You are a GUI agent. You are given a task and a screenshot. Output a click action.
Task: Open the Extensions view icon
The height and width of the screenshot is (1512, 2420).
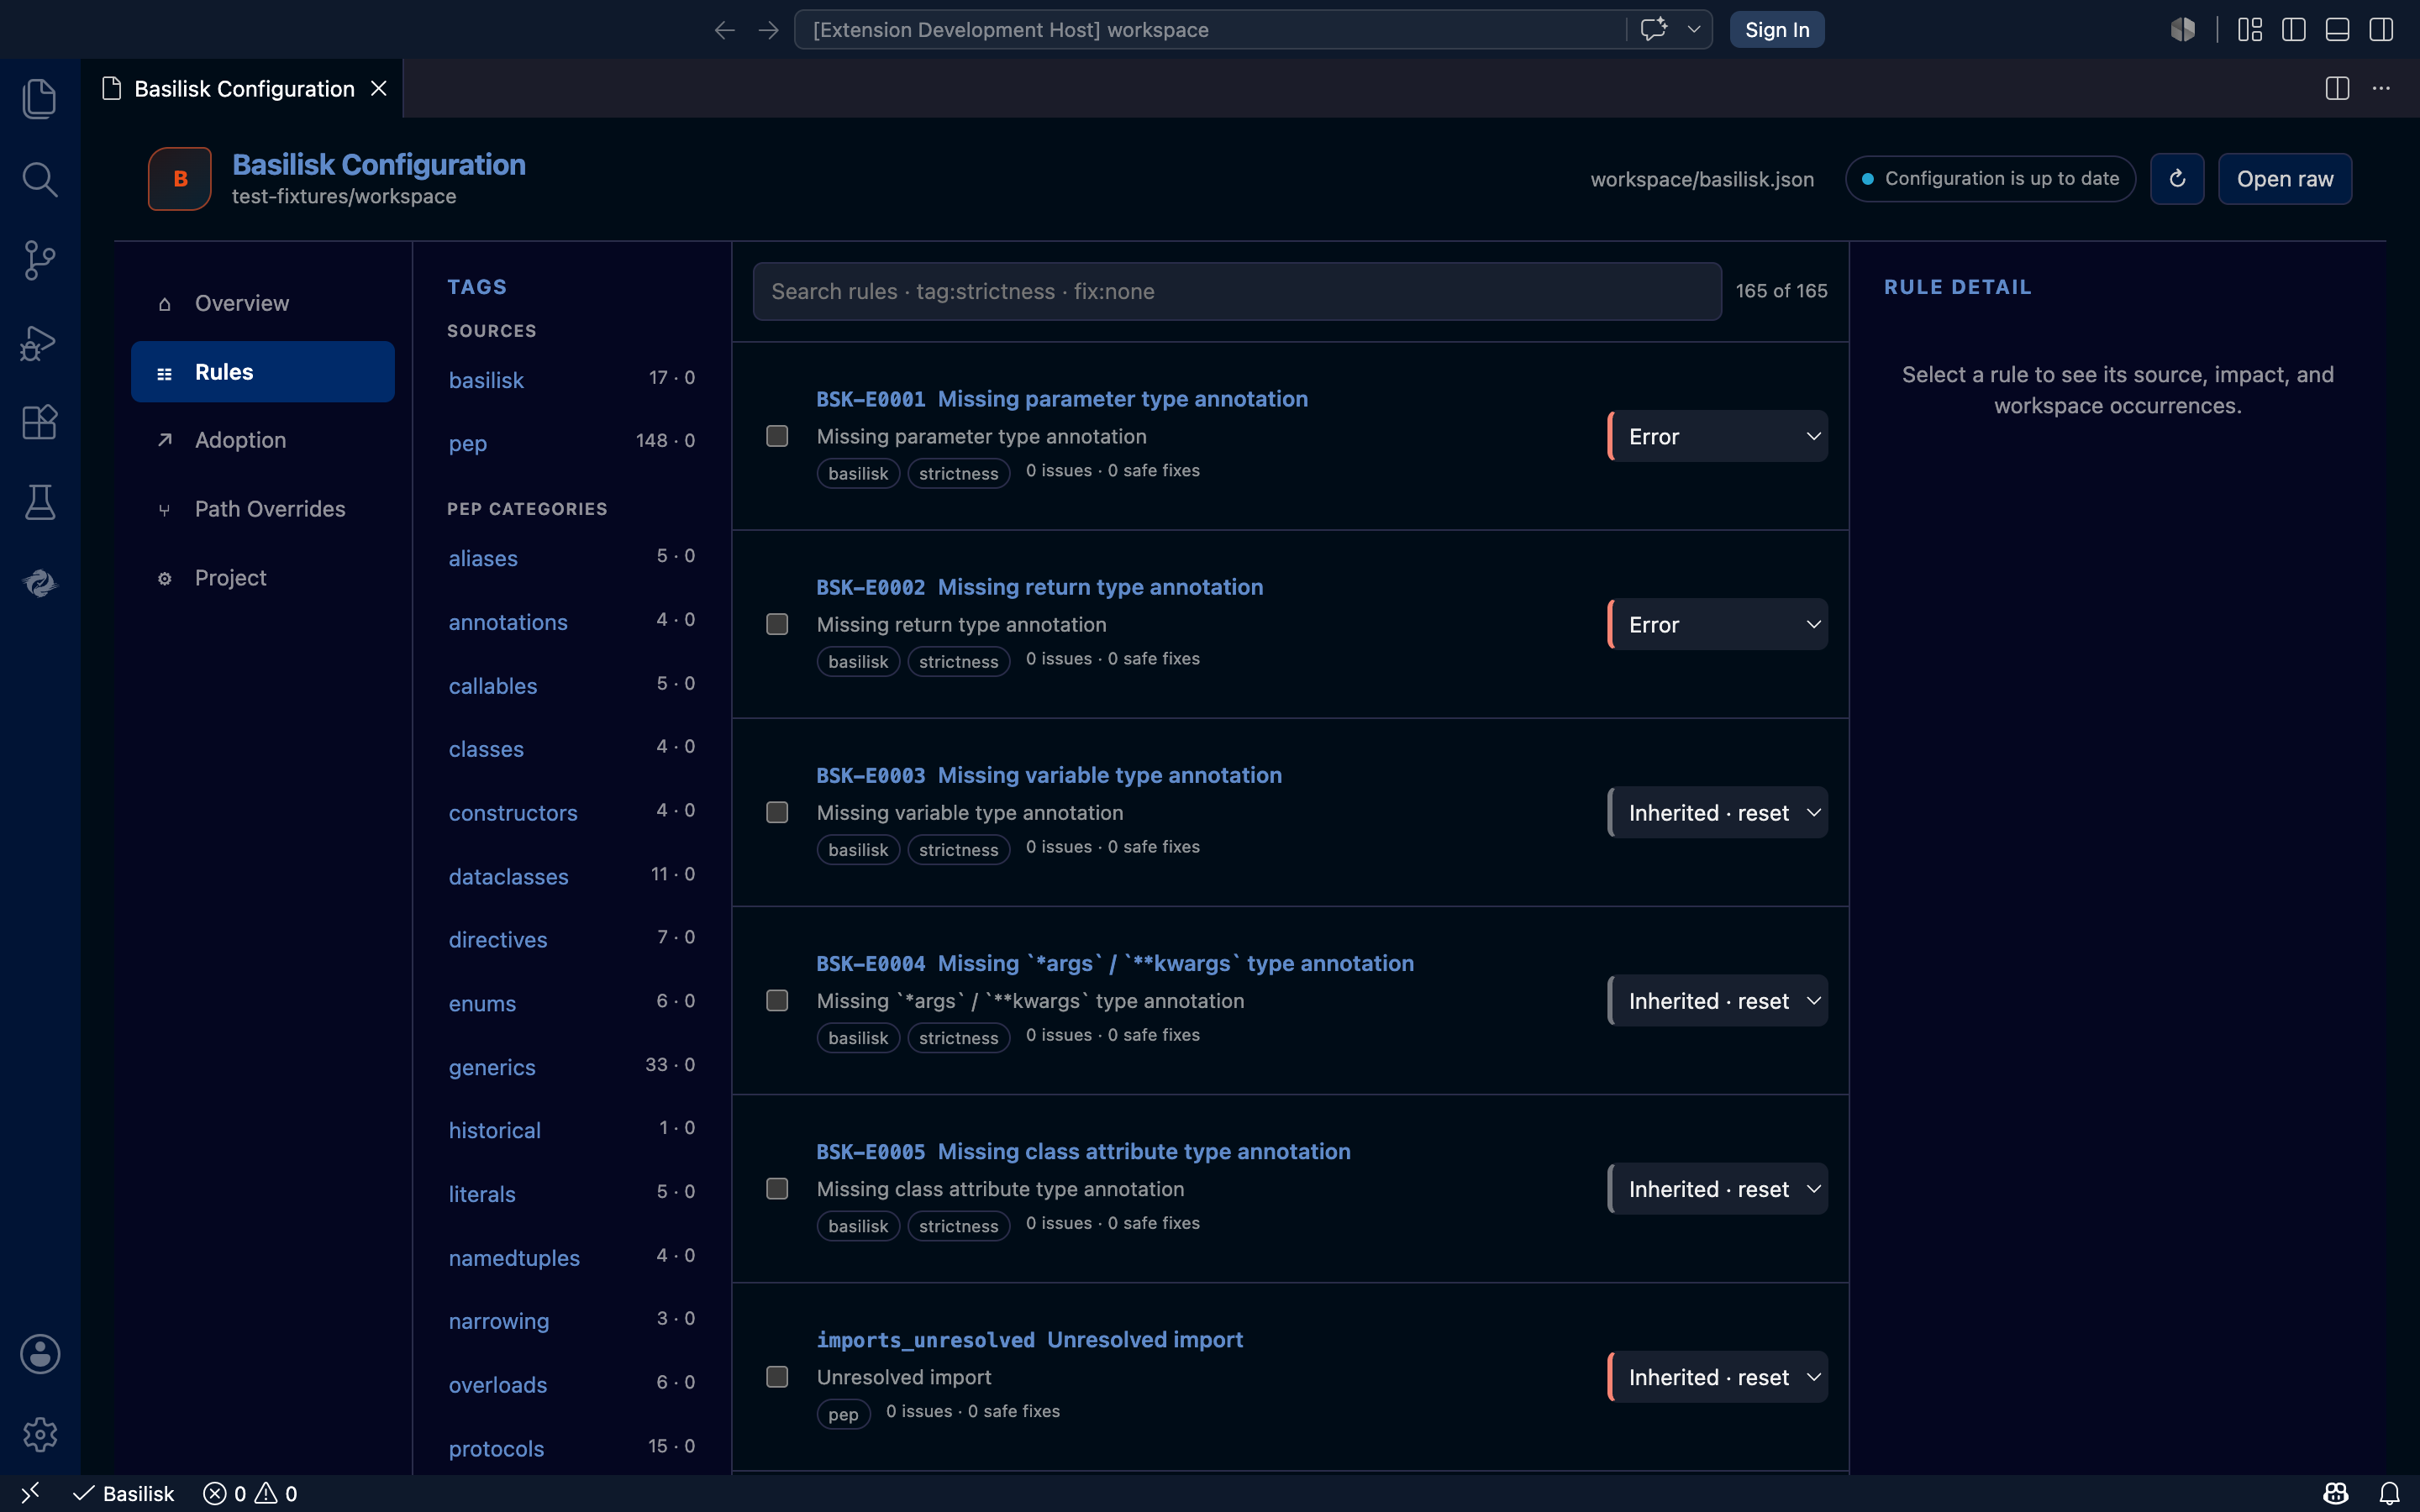40,422
